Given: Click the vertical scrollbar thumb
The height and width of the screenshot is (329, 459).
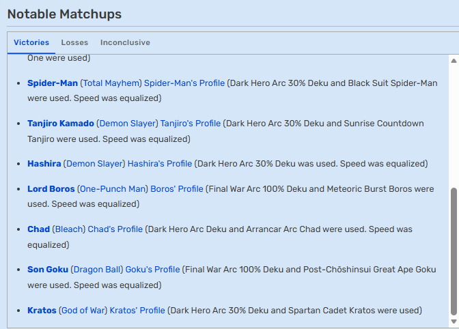Looking at the screenshot, I should (x=454, y=251).
